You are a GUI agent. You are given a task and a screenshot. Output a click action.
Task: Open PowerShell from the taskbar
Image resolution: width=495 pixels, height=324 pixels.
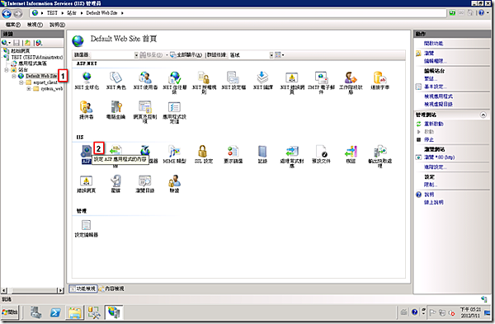(55, 312)
